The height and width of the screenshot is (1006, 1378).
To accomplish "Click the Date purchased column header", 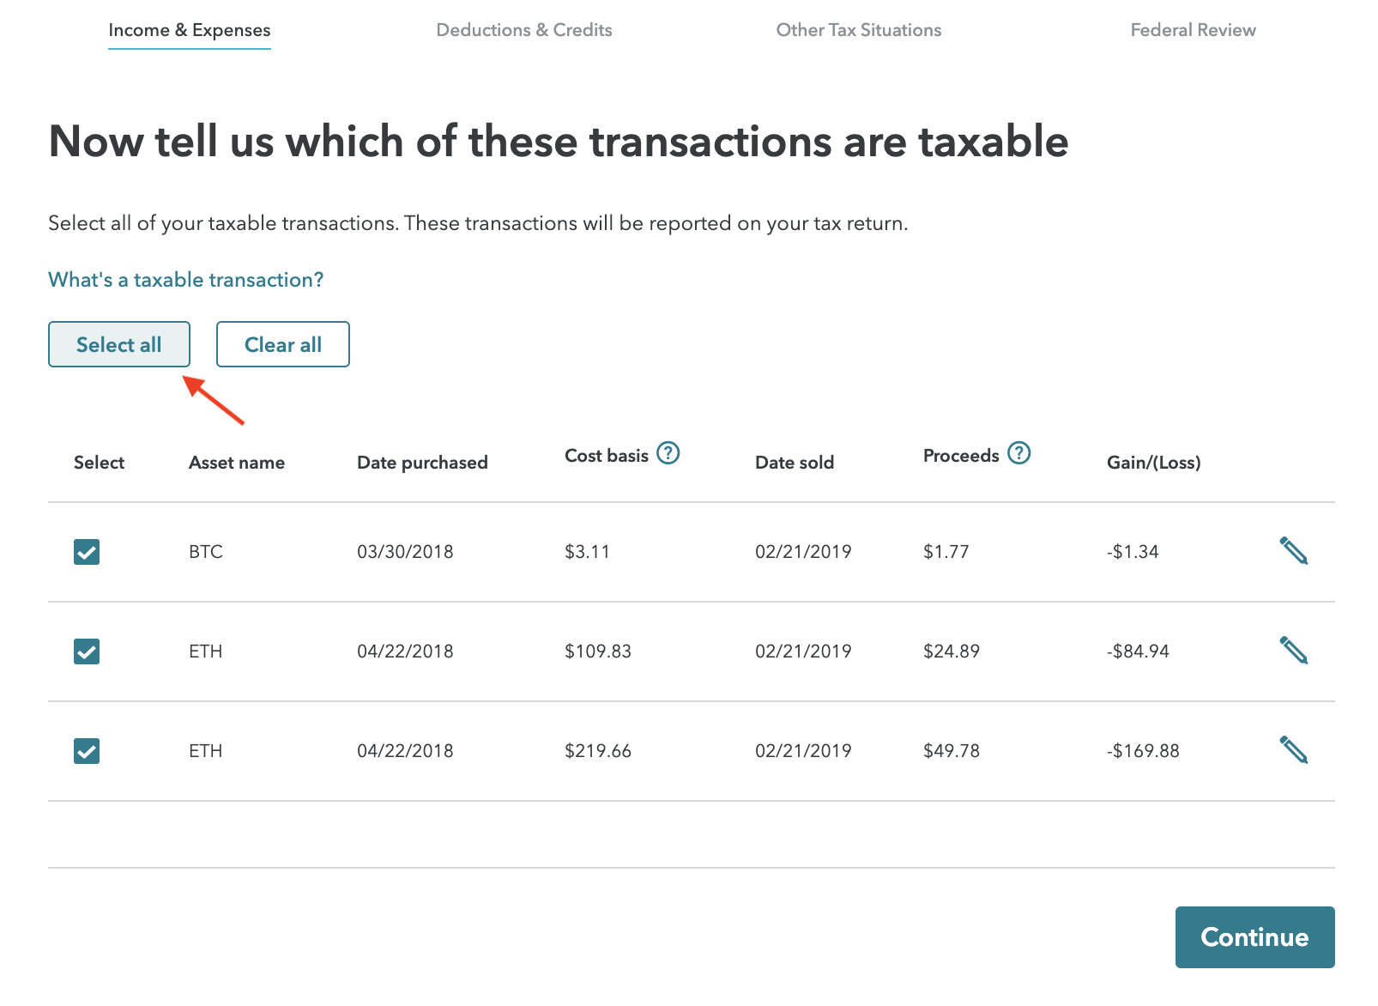I will (422, 463).
